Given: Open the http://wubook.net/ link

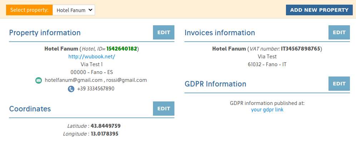Looking at the screenshot, I should pyautogui.click(x=92, y=57).
